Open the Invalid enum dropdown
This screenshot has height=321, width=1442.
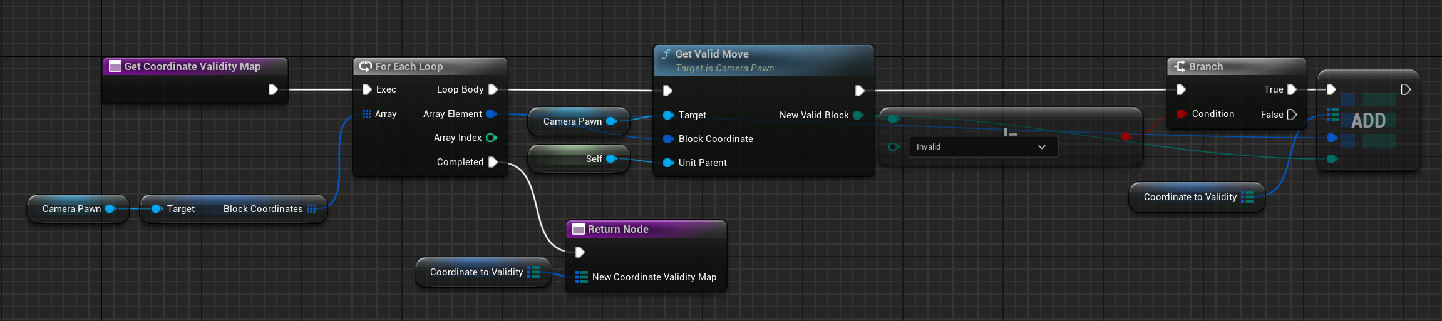click(x=982, y=147)
